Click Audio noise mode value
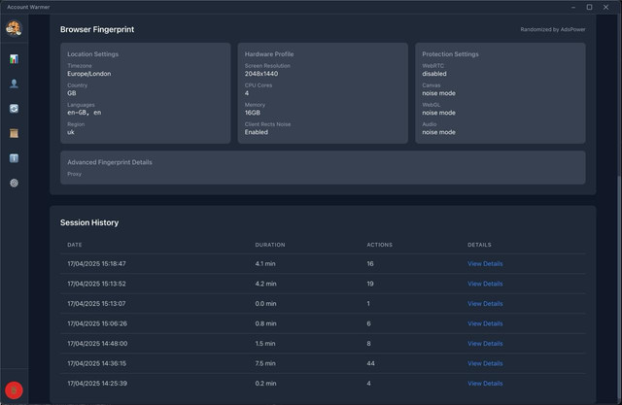This screenshot has width=622, height=405. tap(438, 132)
